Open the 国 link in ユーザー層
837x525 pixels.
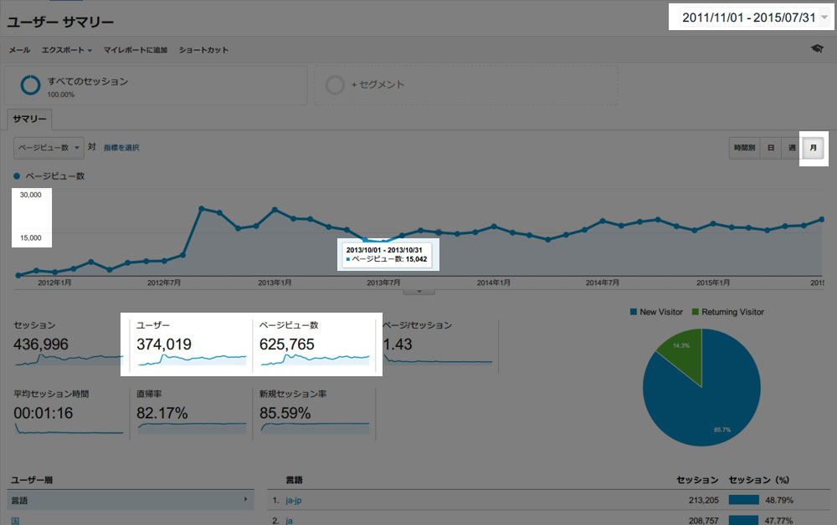15,521
